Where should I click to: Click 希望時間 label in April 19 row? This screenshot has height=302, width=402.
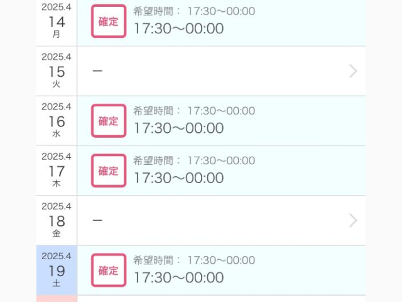[x=153, y=260]
